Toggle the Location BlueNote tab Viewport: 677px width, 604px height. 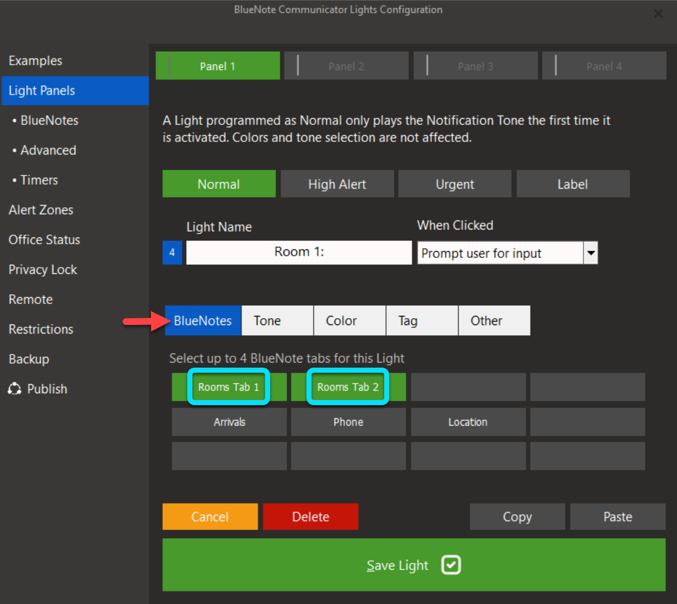click(x=468, y=422)
